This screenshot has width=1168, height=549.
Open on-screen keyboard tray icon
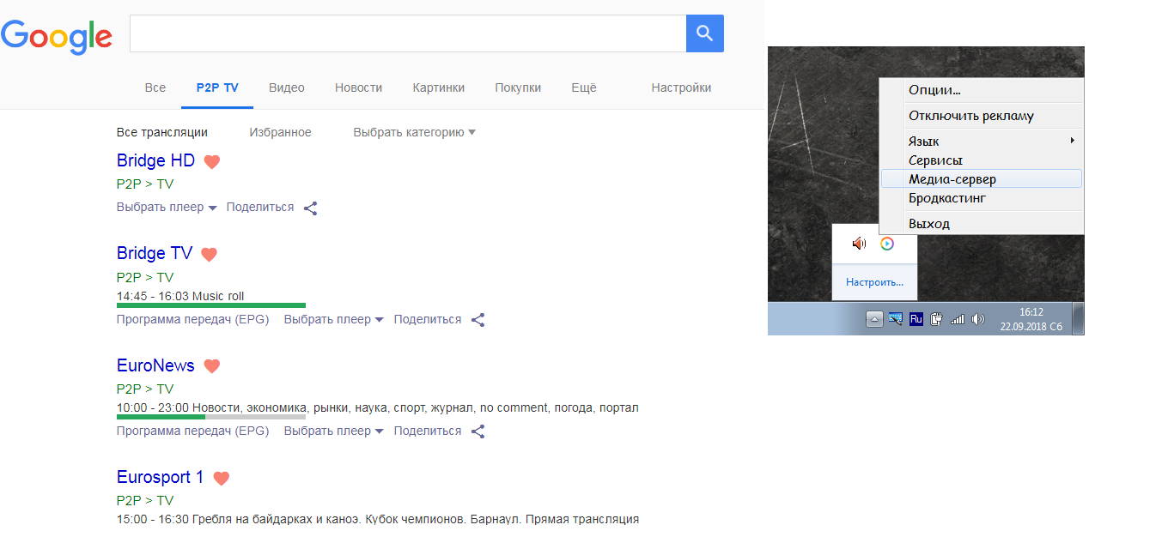tap(896, 319)
